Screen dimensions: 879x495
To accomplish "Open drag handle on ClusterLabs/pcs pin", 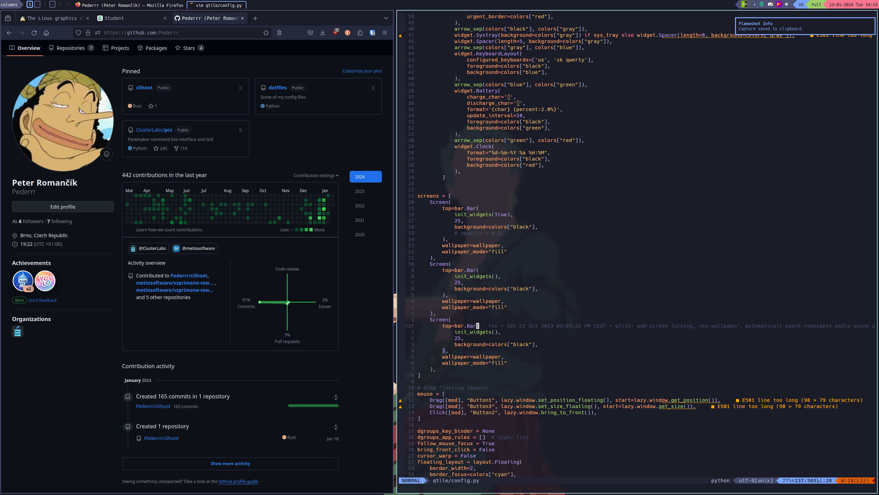I will 241,131.
